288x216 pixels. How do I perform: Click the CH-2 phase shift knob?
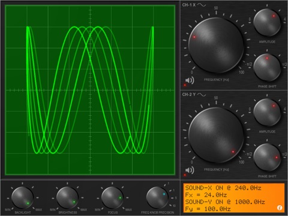coord(267,157)
